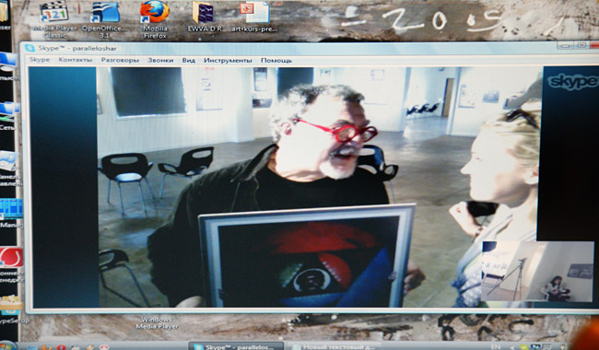Open the Mozilla Firefox desktop shortcut

click(x=155, y=19)
